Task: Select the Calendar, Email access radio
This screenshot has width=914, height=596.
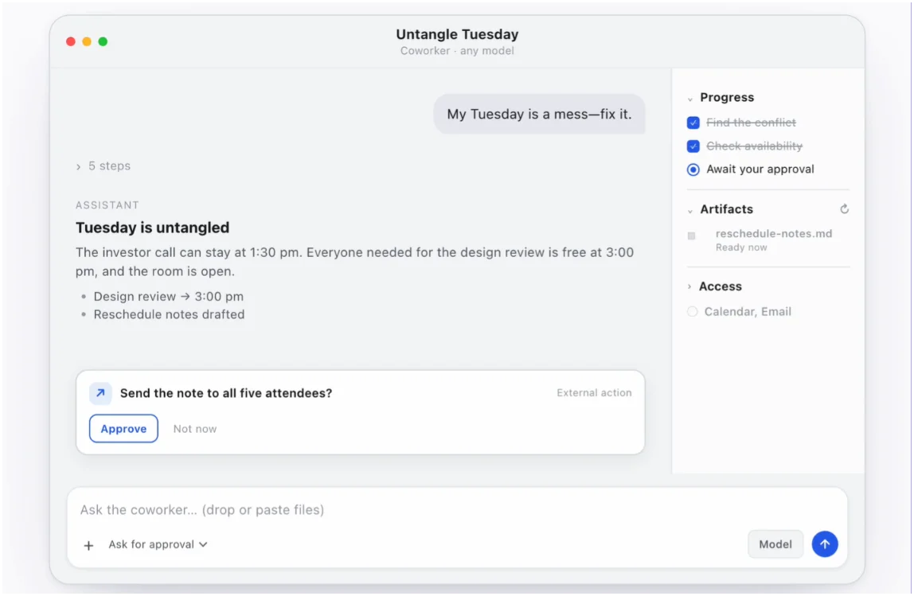Action: (x=692, y=312)
